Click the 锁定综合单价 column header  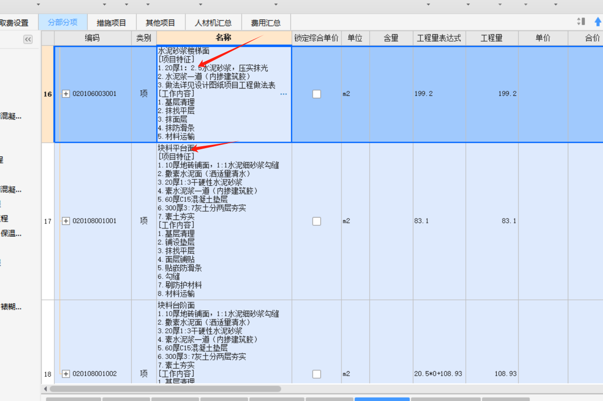click(x=316, y=38)
